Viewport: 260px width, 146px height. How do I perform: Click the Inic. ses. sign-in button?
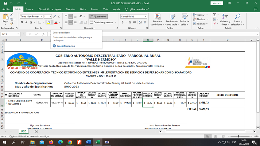point(217,3)
